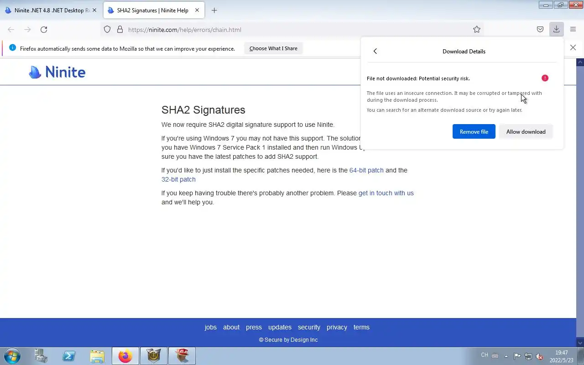Screen dimensions: 584x365
Task: Open Windows Explorer folder icon in taskbar
Action: pos(97,356)
